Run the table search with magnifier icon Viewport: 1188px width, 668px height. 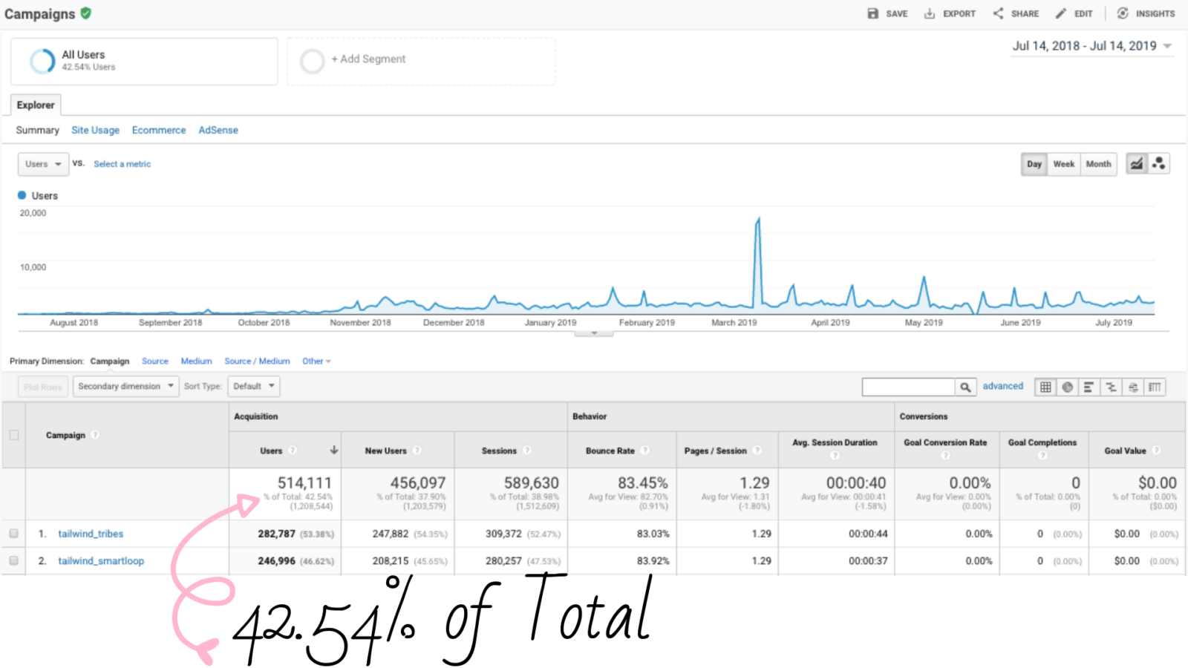pos(965,386)
